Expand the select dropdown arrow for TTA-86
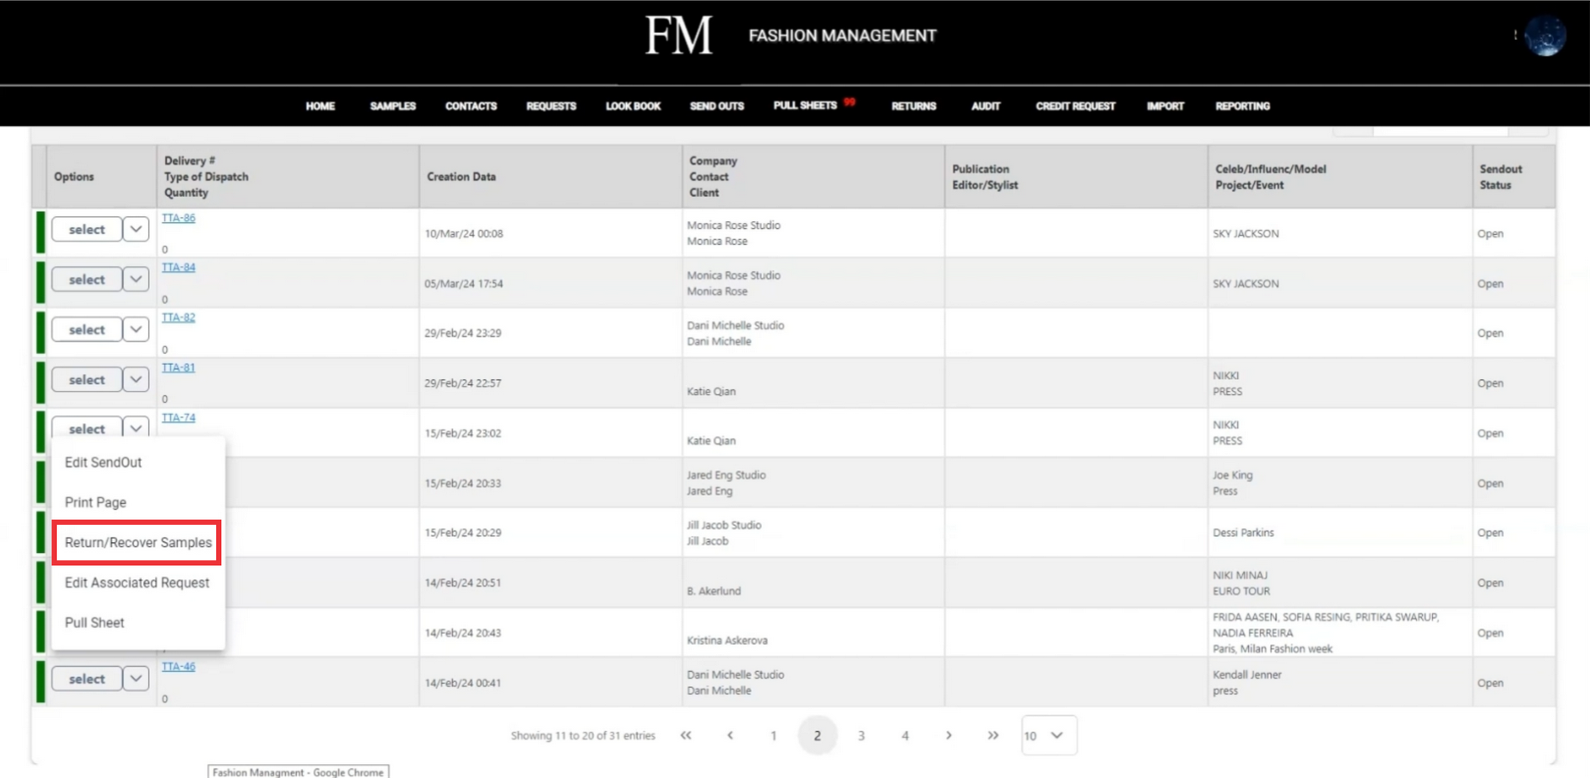Image resolution: width=1590 pixels, height=778 pixels. pyautogui.click(x=136, y=229)
